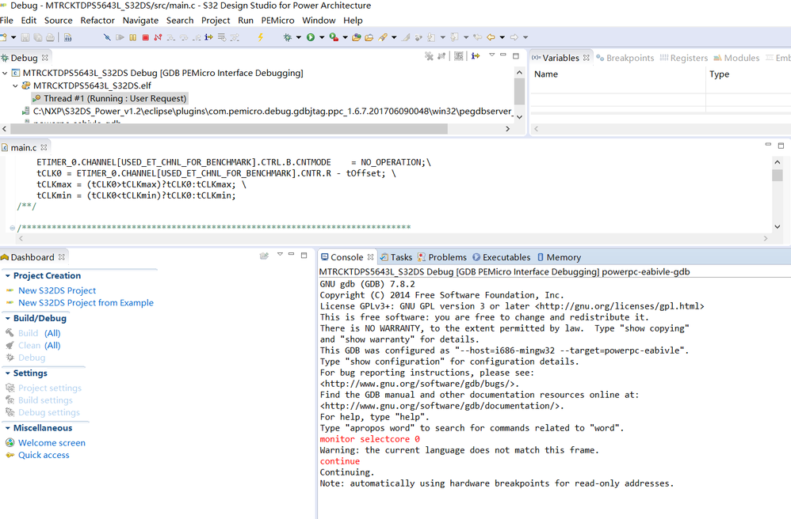Screen dimensions: 791x519
Task: Click the Forward navigation arrow
Action: (x=514, y=37)
